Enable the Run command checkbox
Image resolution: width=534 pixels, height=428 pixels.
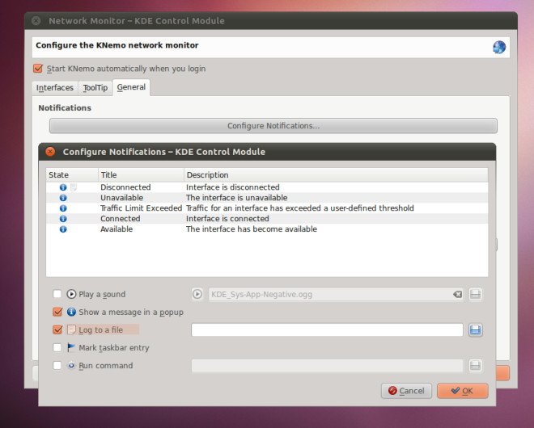click(57, 366)
